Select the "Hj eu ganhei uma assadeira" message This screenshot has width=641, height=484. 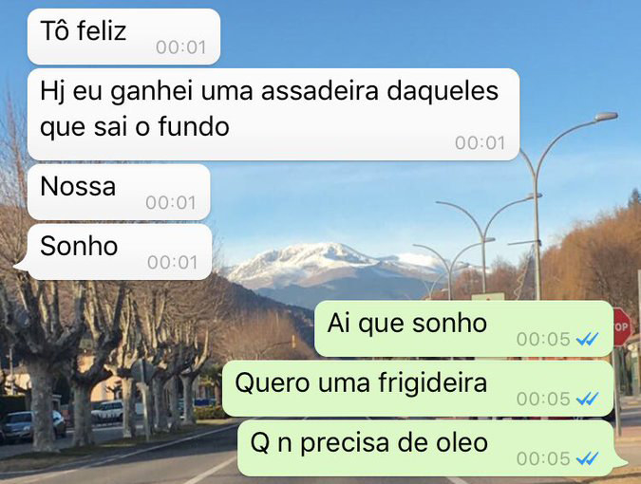pyautogui.click(x=273, y=115)
